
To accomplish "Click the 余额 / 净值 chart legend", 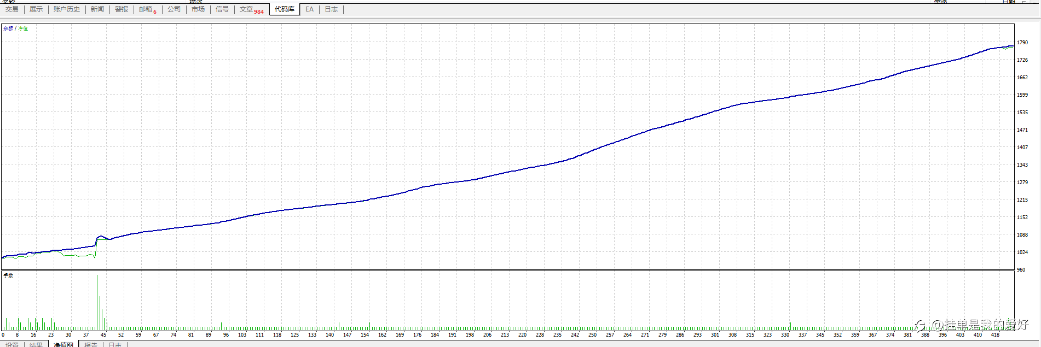I will pyautogui.click(x=16, y=28).
